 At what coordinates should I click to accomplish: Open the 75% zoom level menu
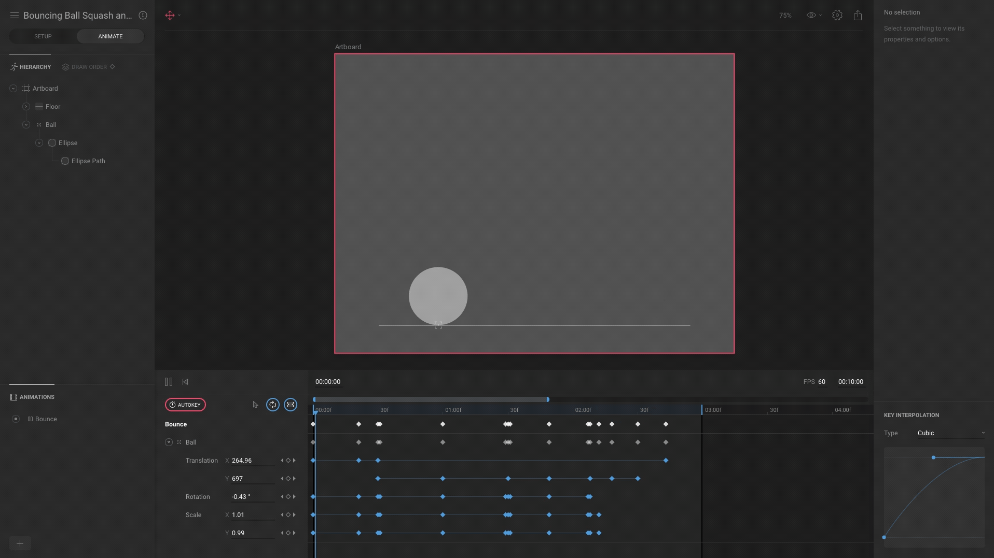785,16
